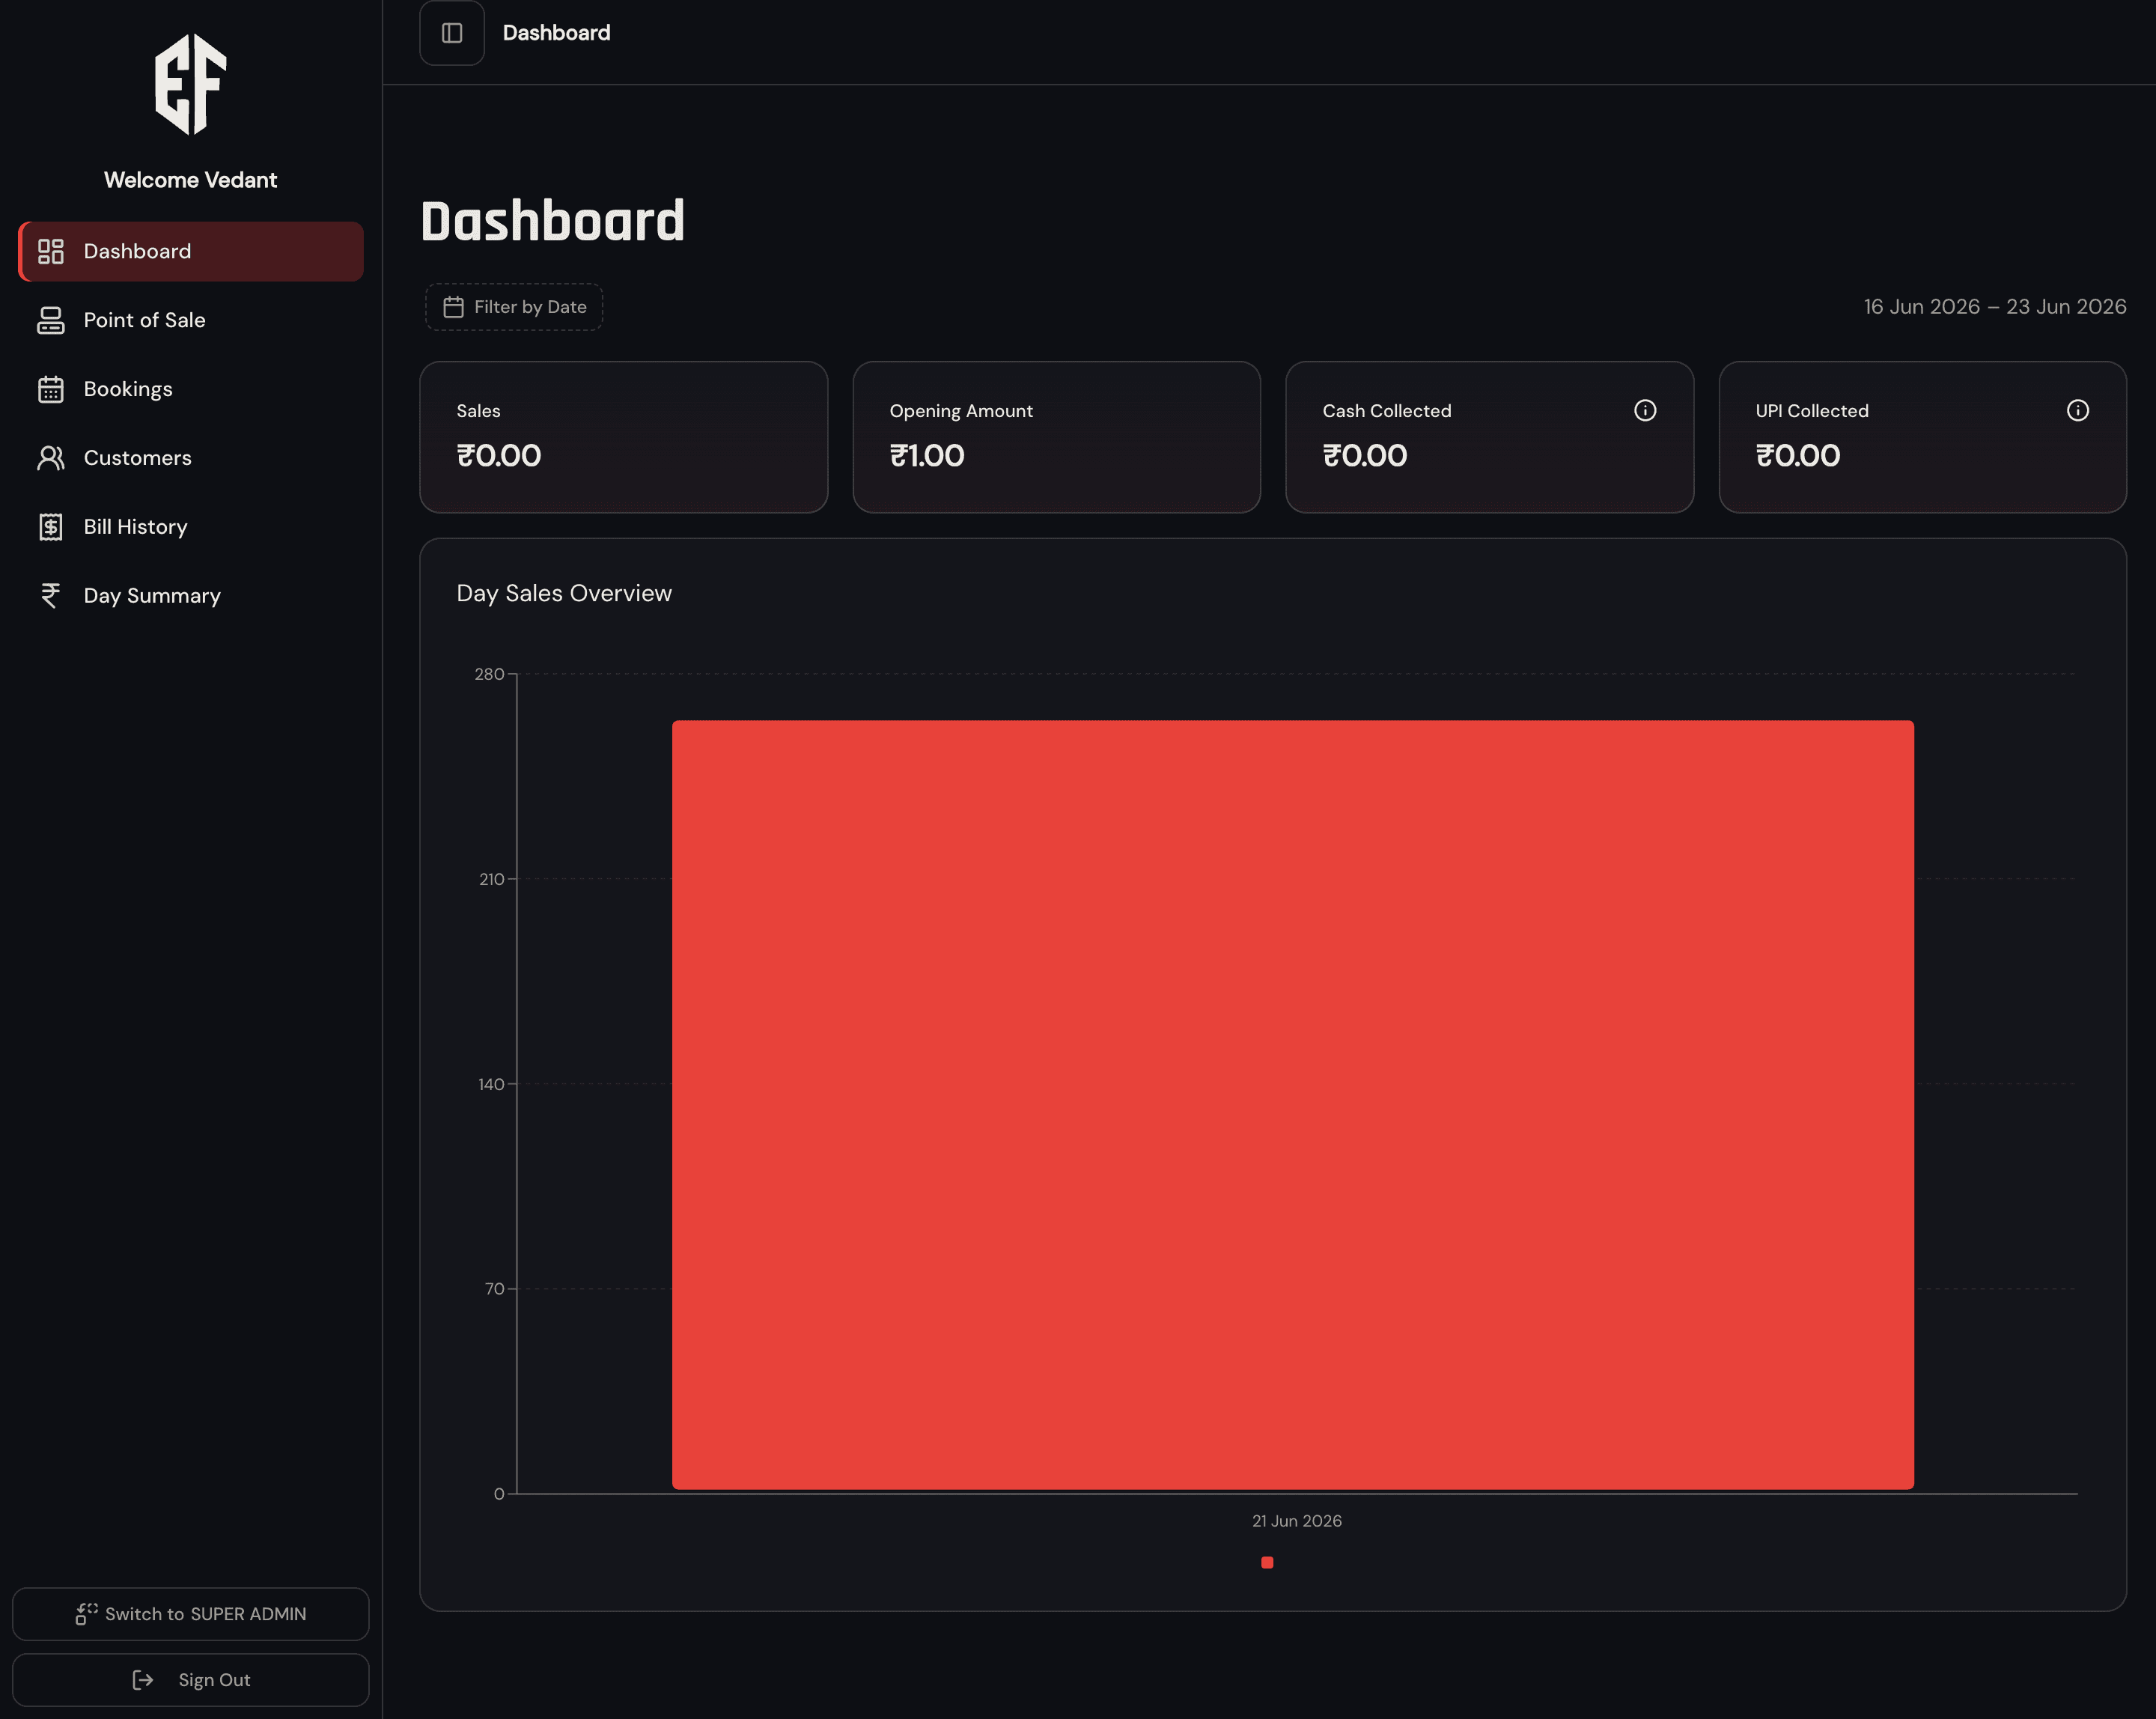Click the calendar icon in Filter by Date

click(x=453, y=307)
